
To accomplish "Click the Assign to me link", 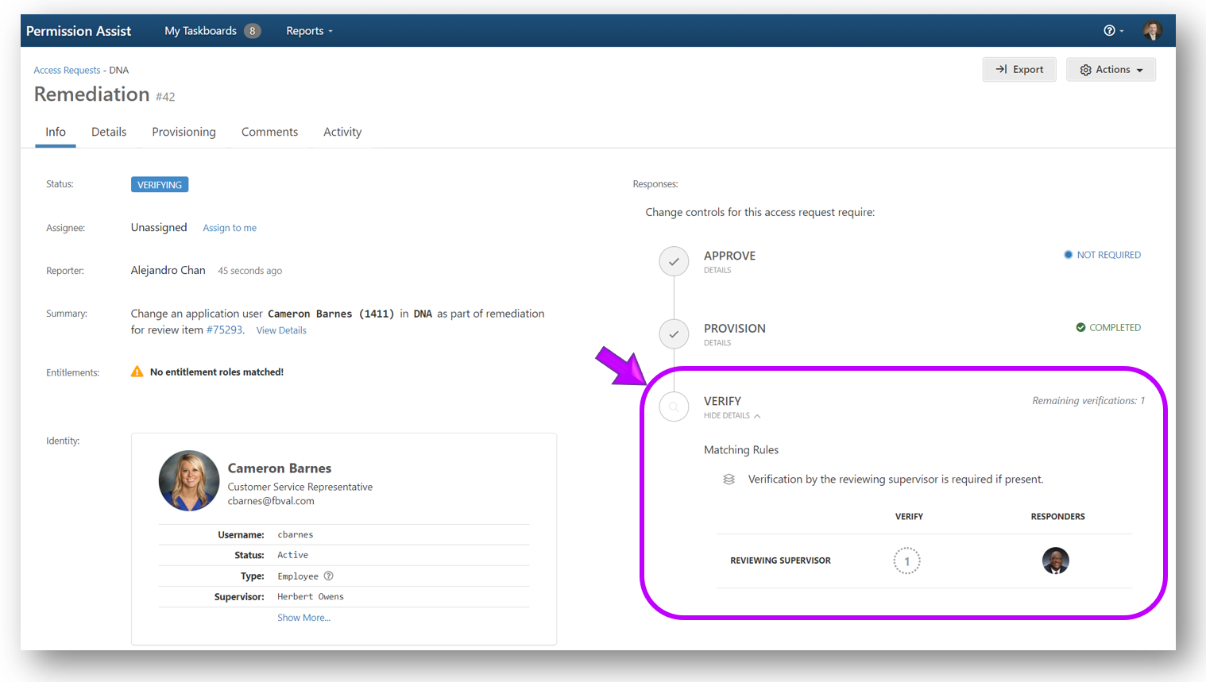I will [x=230, y=228].
